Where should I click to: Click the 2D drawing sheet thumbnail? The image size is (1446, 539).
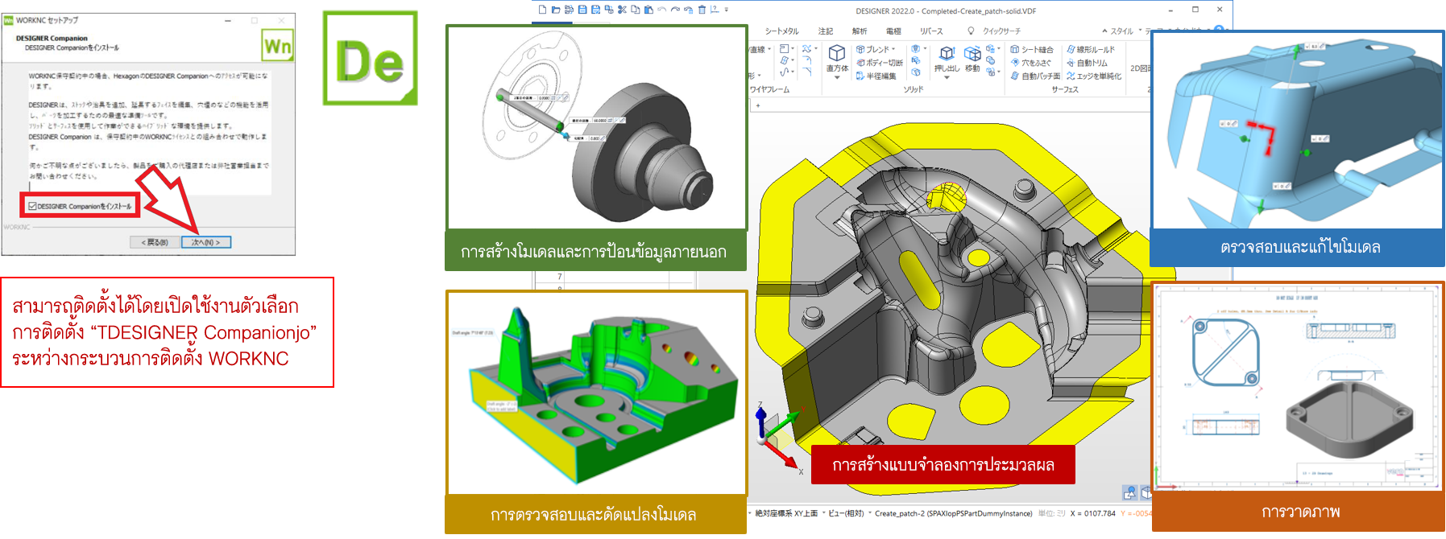1297,387
